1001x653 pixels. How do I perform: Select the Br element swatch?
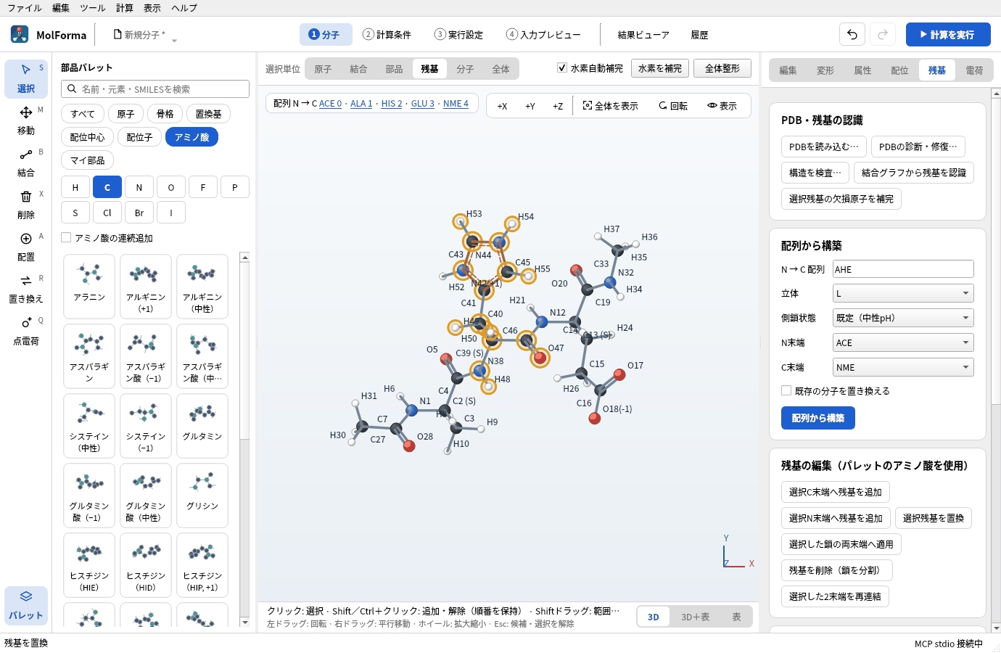[139, 213]
